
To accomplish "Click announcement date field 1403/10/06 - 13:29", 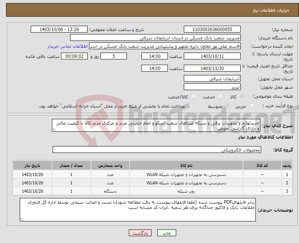I will pos(59,29).
